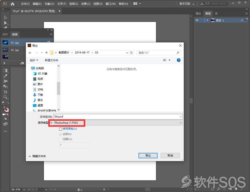
Task: Open the file name history dropdown
Action: pyautogui.click(x=180, y=116)
